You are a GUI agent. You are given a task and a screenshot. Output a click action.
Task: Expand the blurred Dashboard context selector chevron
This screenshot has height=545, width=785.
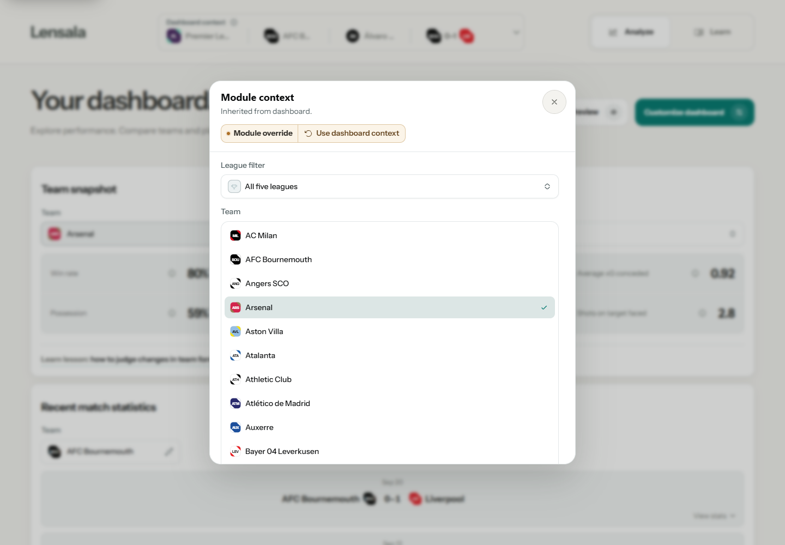pos(516,33)
